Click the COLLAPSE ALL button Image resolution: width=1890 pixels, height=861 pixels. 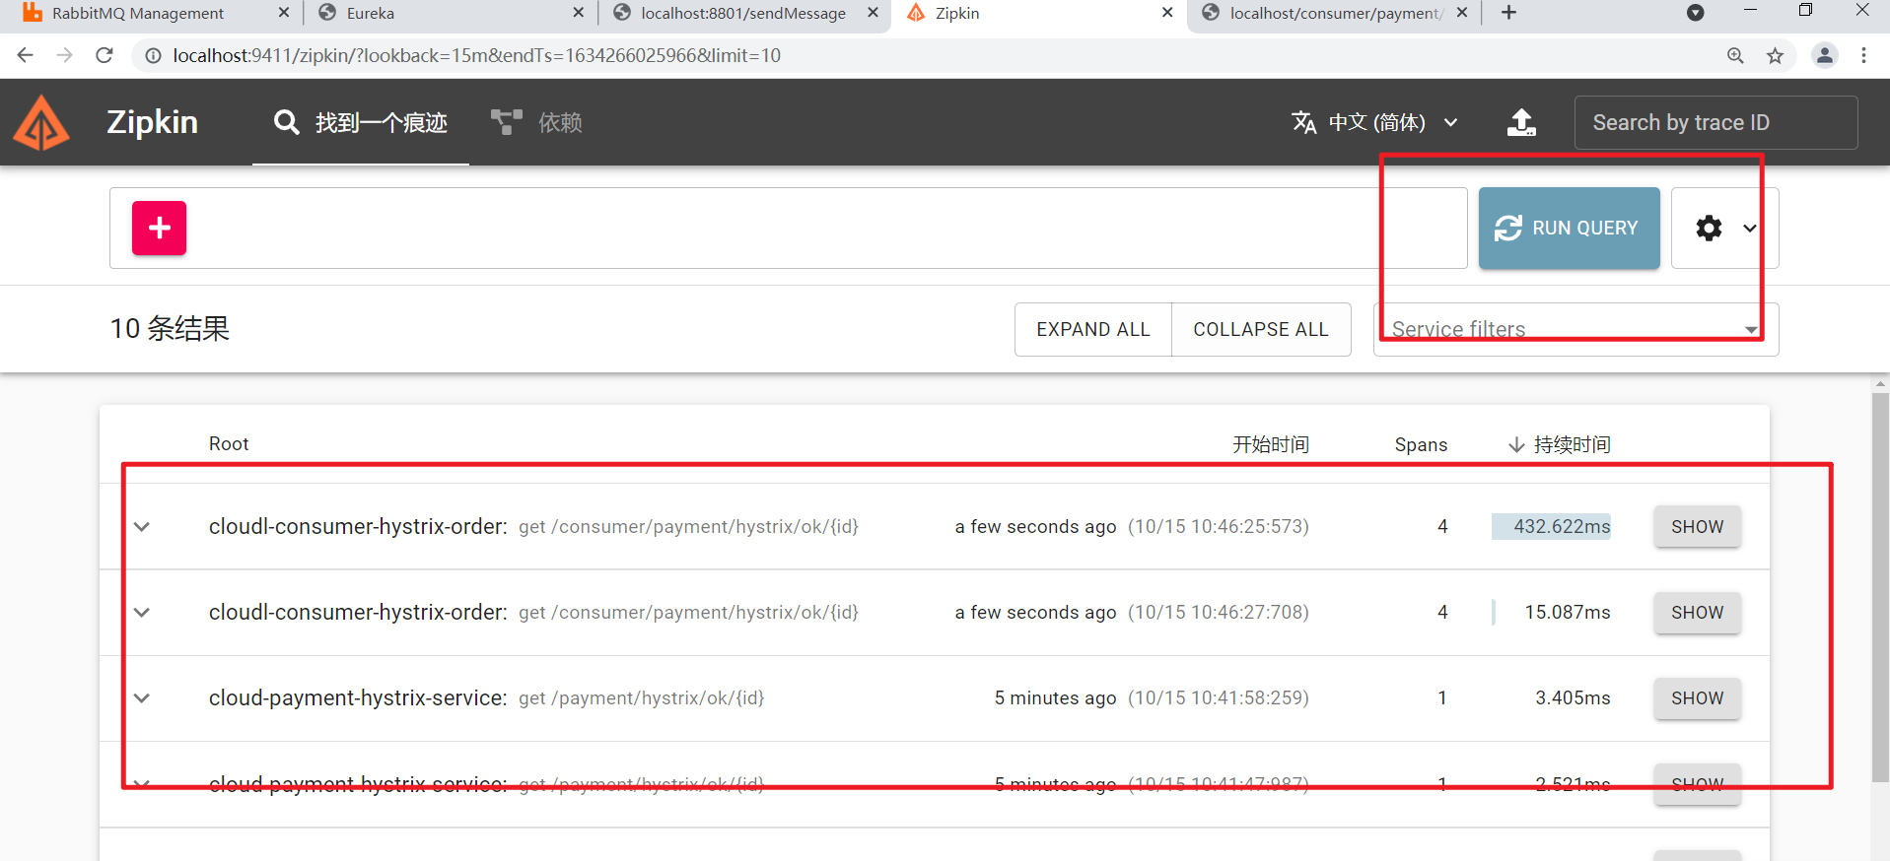(1261, 329)
